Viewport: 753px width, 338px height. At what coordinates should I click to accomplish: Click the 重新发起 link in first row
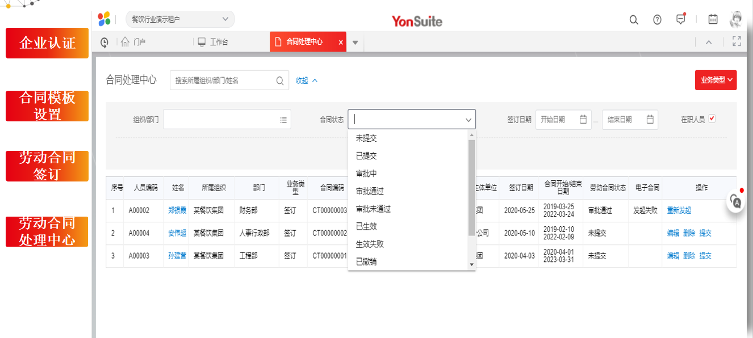click(679, 210)
